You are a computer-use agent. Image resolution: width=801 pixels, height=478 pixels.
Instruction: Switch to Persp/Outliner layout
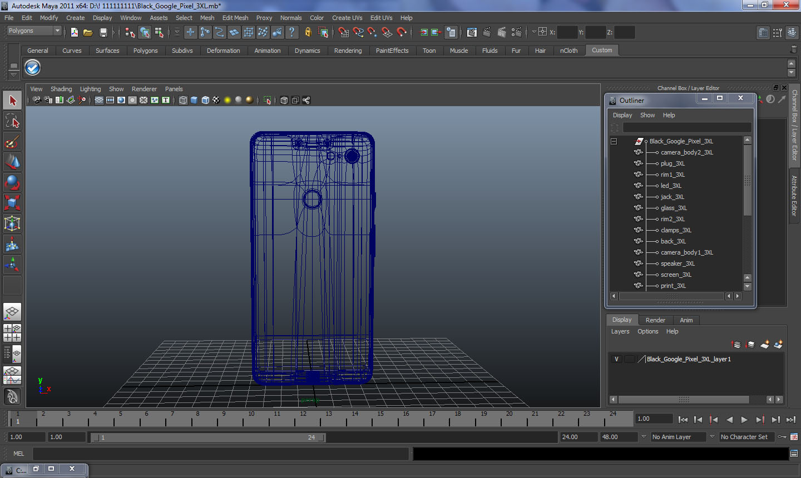coord(12,353)
